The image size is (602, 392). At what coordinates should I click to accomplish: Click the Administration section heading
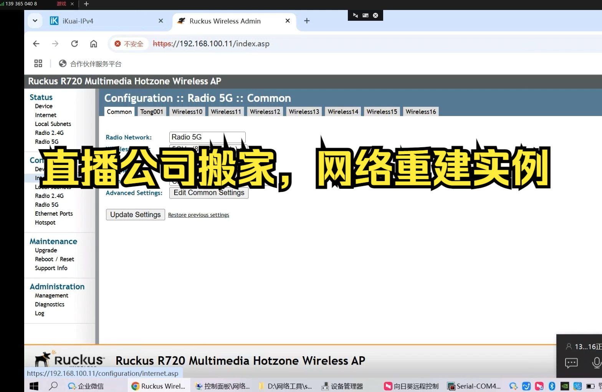tap(57, 286)
